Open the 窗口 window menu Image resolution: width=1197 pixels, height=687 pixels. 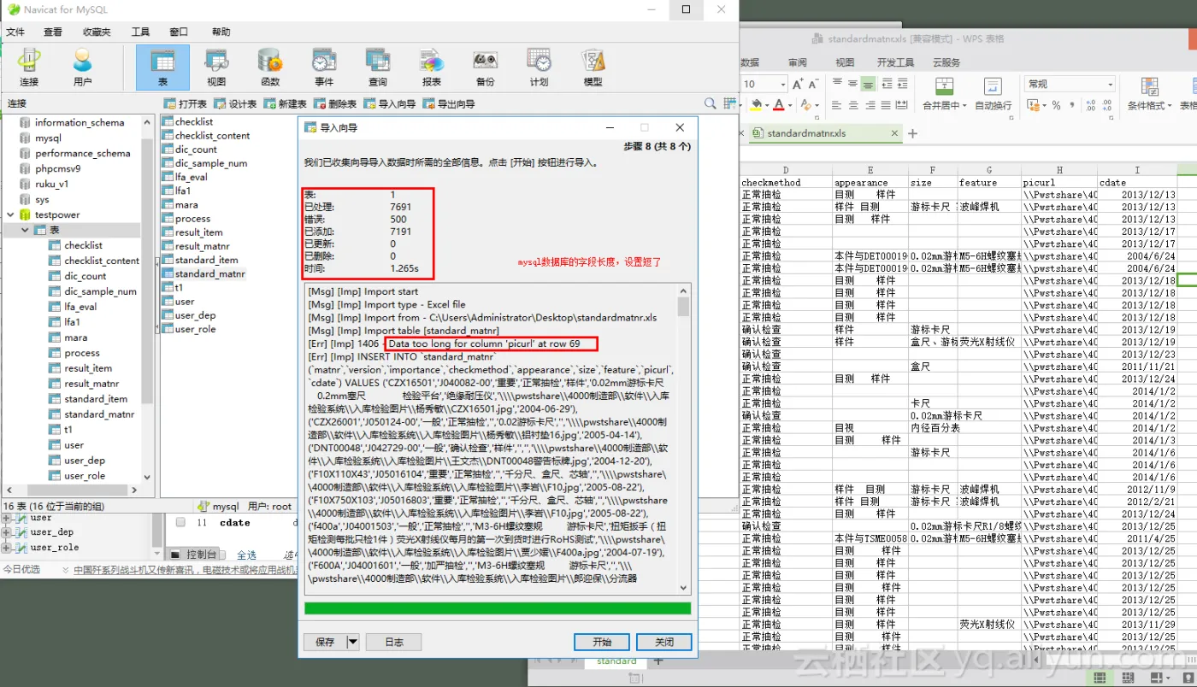(x=178, y=32)
